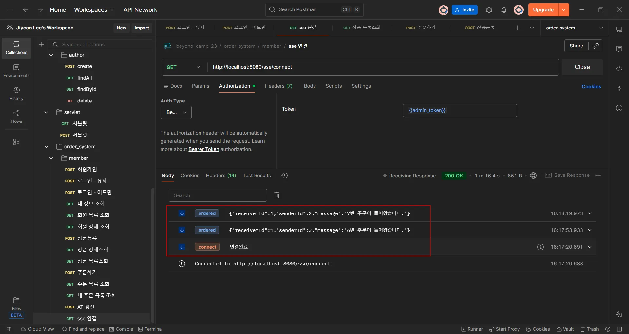Viewport: 629px width, 334px height.
Task: Collapse the servlet folder
Action: (46, 112)
